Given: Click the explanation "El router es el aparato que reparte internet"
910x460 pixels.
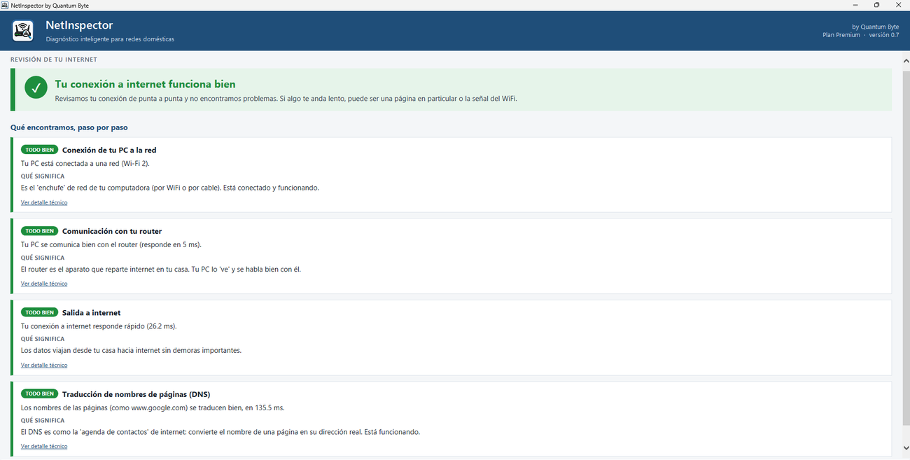Looking at the screenshot, I should pyautogui.click(x=161, y=270).
